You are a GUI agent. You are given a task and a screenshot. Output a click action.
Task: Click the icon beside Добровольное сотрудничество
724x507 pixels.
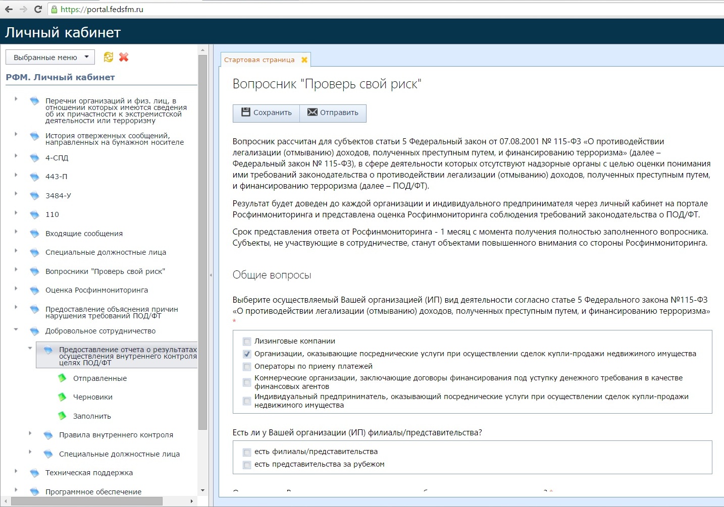34,331
